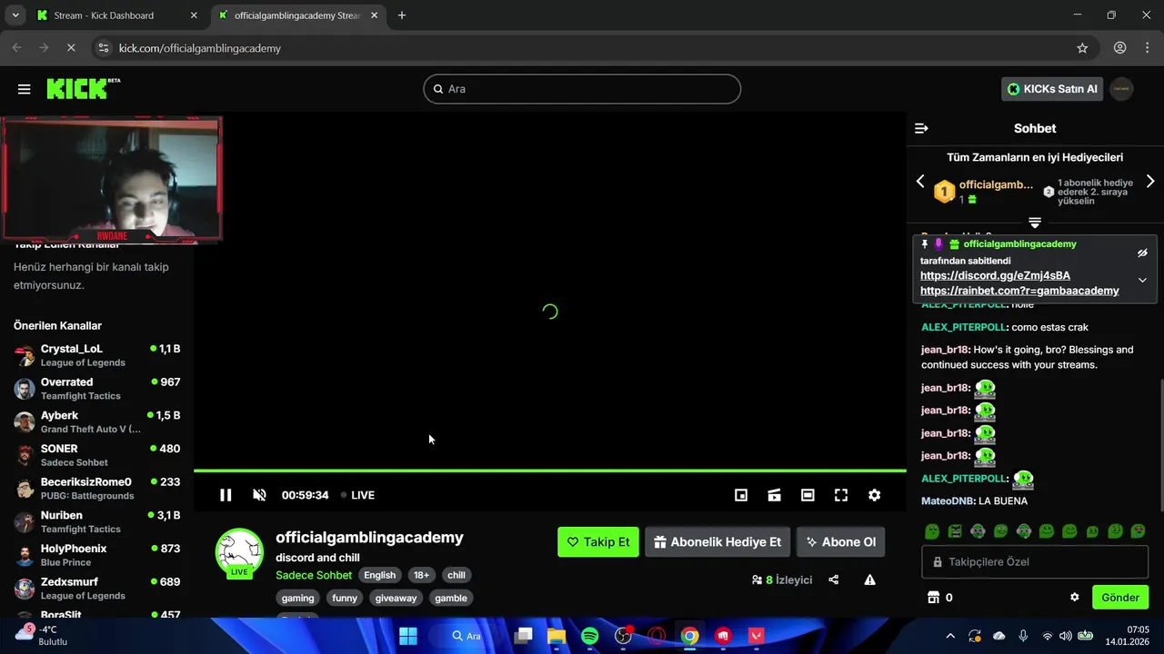The height and width of the screenshot is (654, 1164).
Task: Expand the pinned message chevron
Action: tap(1143, 280)
